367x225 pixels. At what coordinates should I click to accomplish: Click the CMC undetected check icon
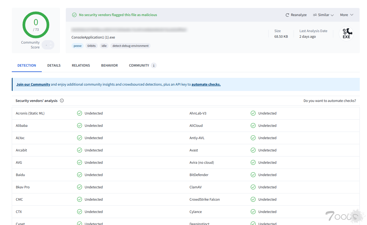80,199
